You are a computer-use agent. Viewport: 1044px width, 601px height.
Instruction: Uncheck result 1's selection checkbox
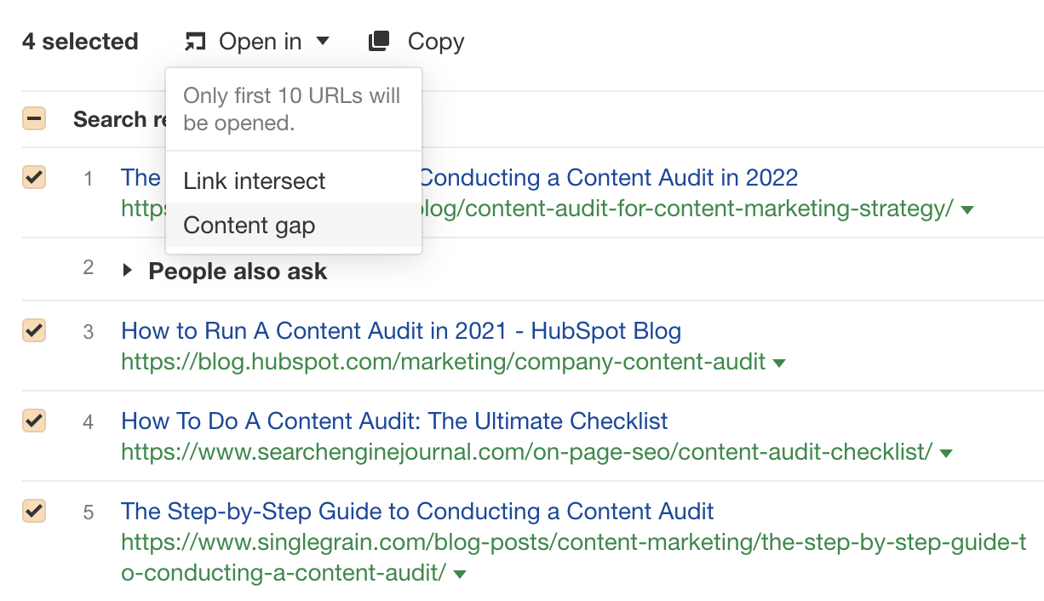click(33, 178)
